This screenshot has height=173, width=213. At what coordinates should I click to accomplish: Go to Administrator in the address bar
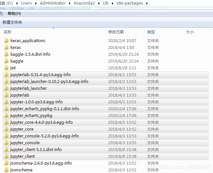click(53, 3)
